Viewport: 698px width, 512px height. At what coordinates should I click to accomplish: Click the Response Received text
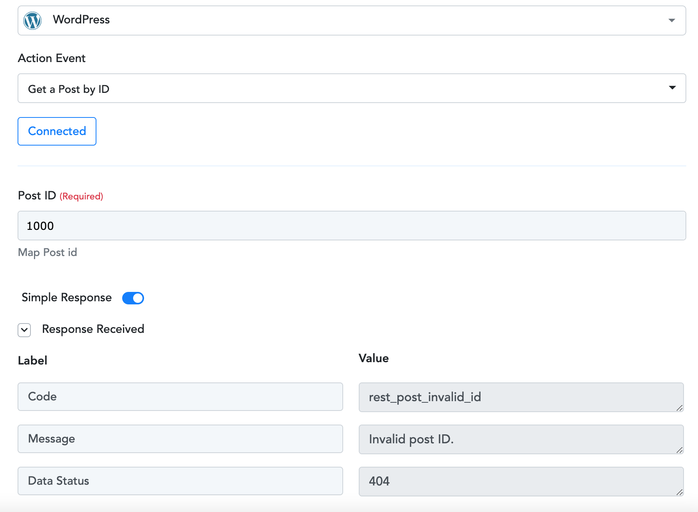pyautogui.click(x=93, y=329)
